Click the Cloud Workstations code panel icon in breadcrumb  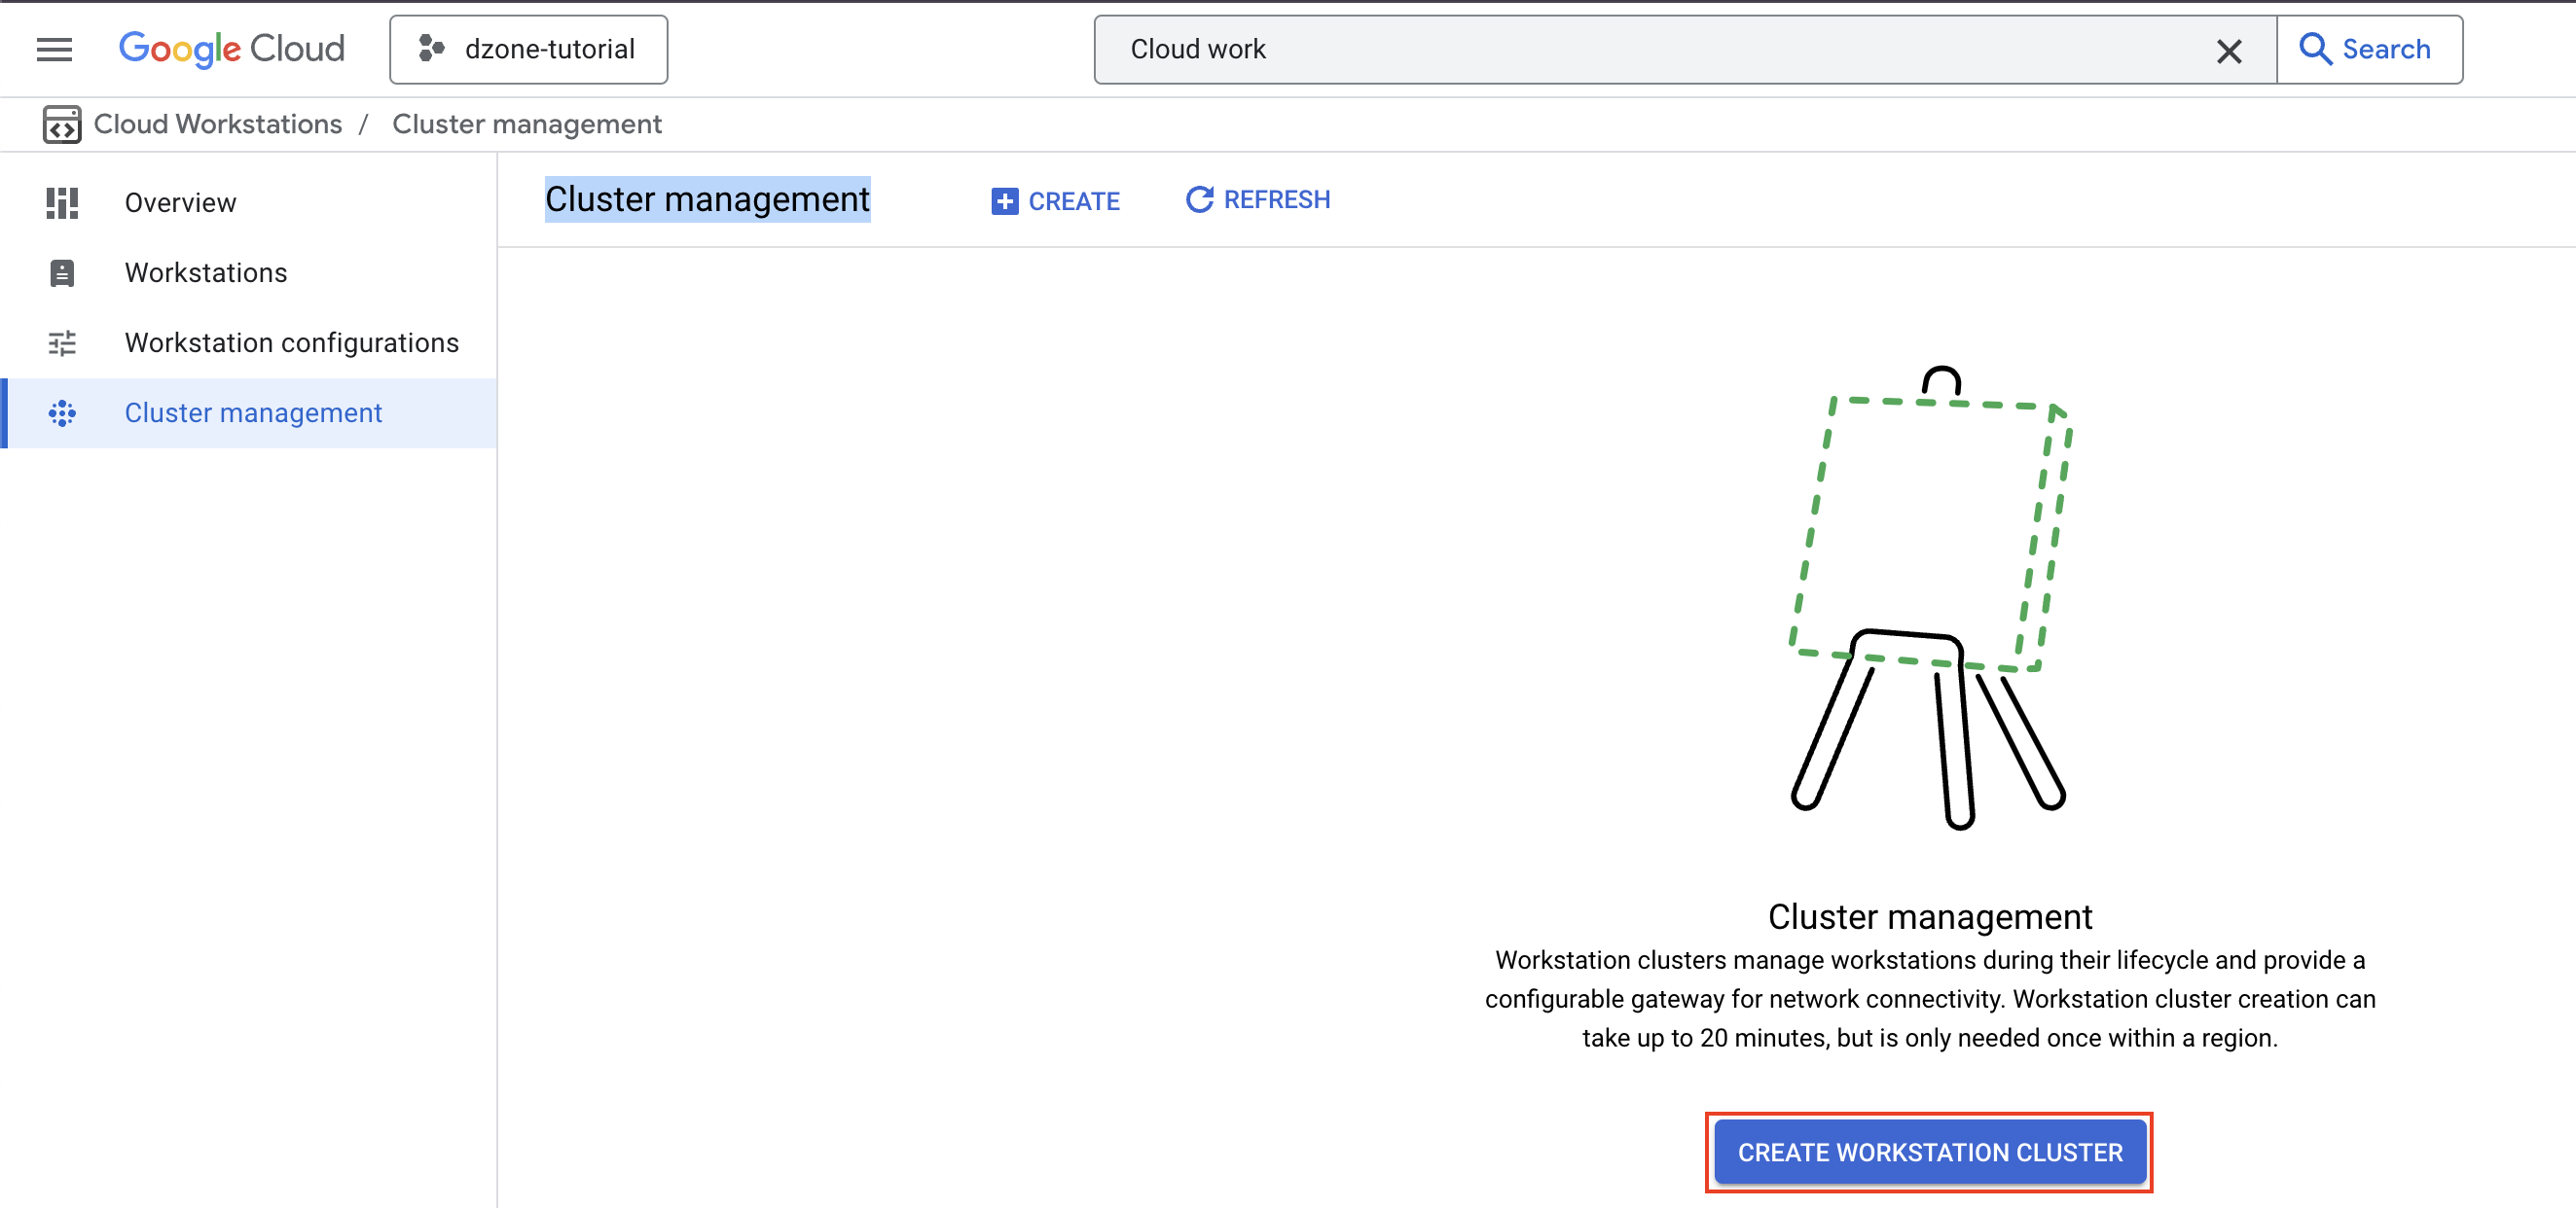pos(61,124)
